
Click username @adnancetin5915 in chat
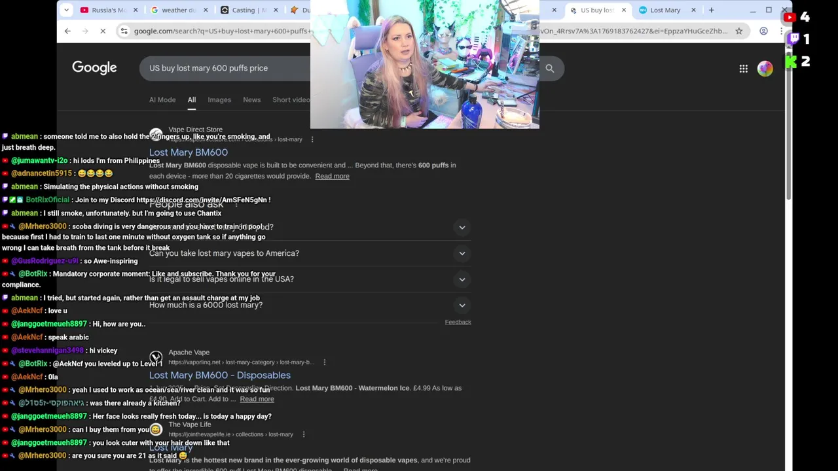point(41,173)
